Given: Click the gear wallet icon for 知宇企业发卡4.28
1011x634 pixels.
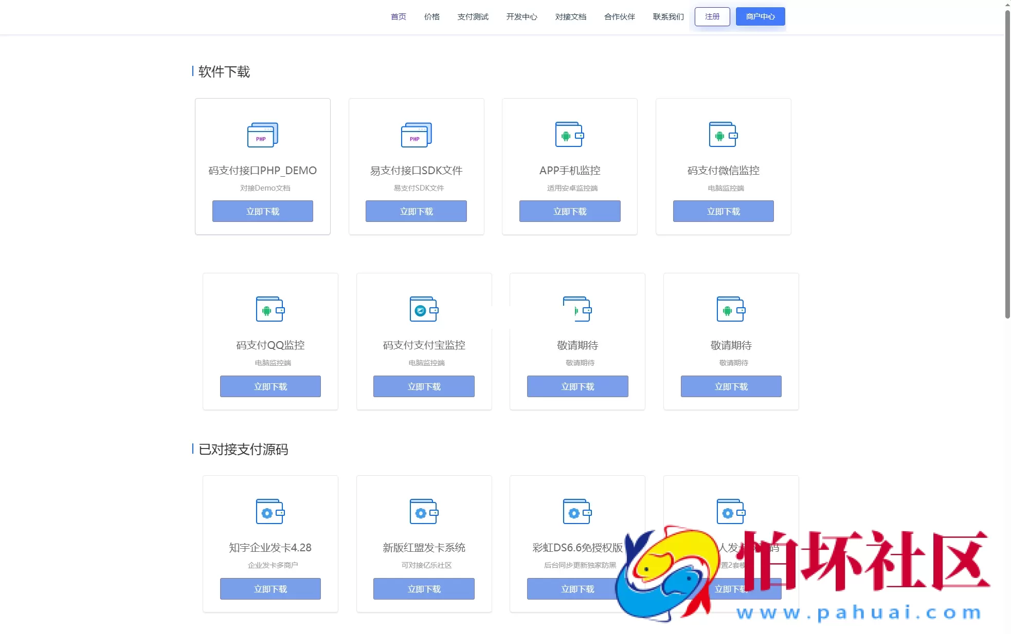Looking at the screenshot, I should click(x=270, y=512).
